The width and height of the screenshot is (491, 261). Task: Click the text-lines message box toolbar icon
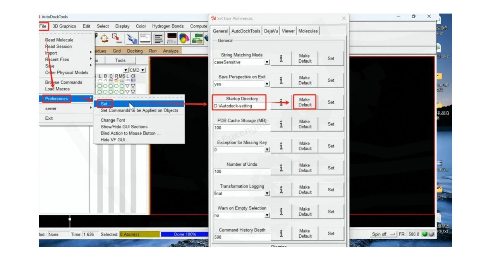tap(158, 38)
